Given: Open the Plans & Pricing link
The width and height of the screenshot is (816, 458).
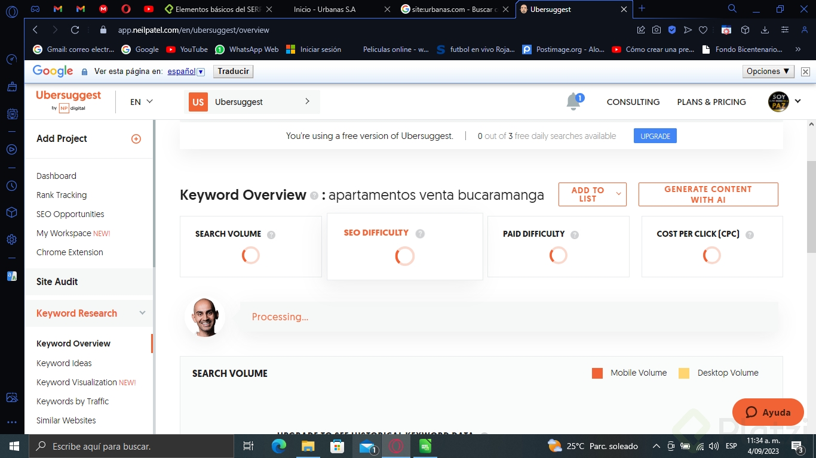Looking at the screenshot, I should tap(711, 102).
